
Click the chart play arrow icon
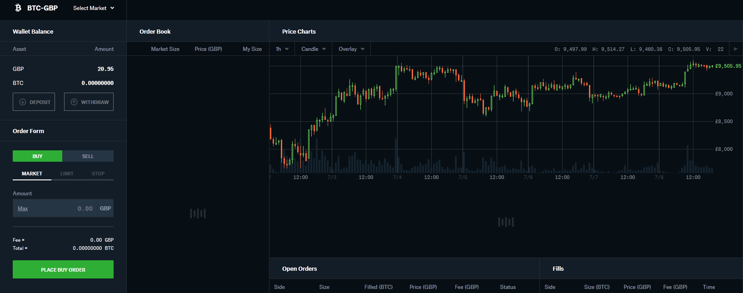[736, 49]
